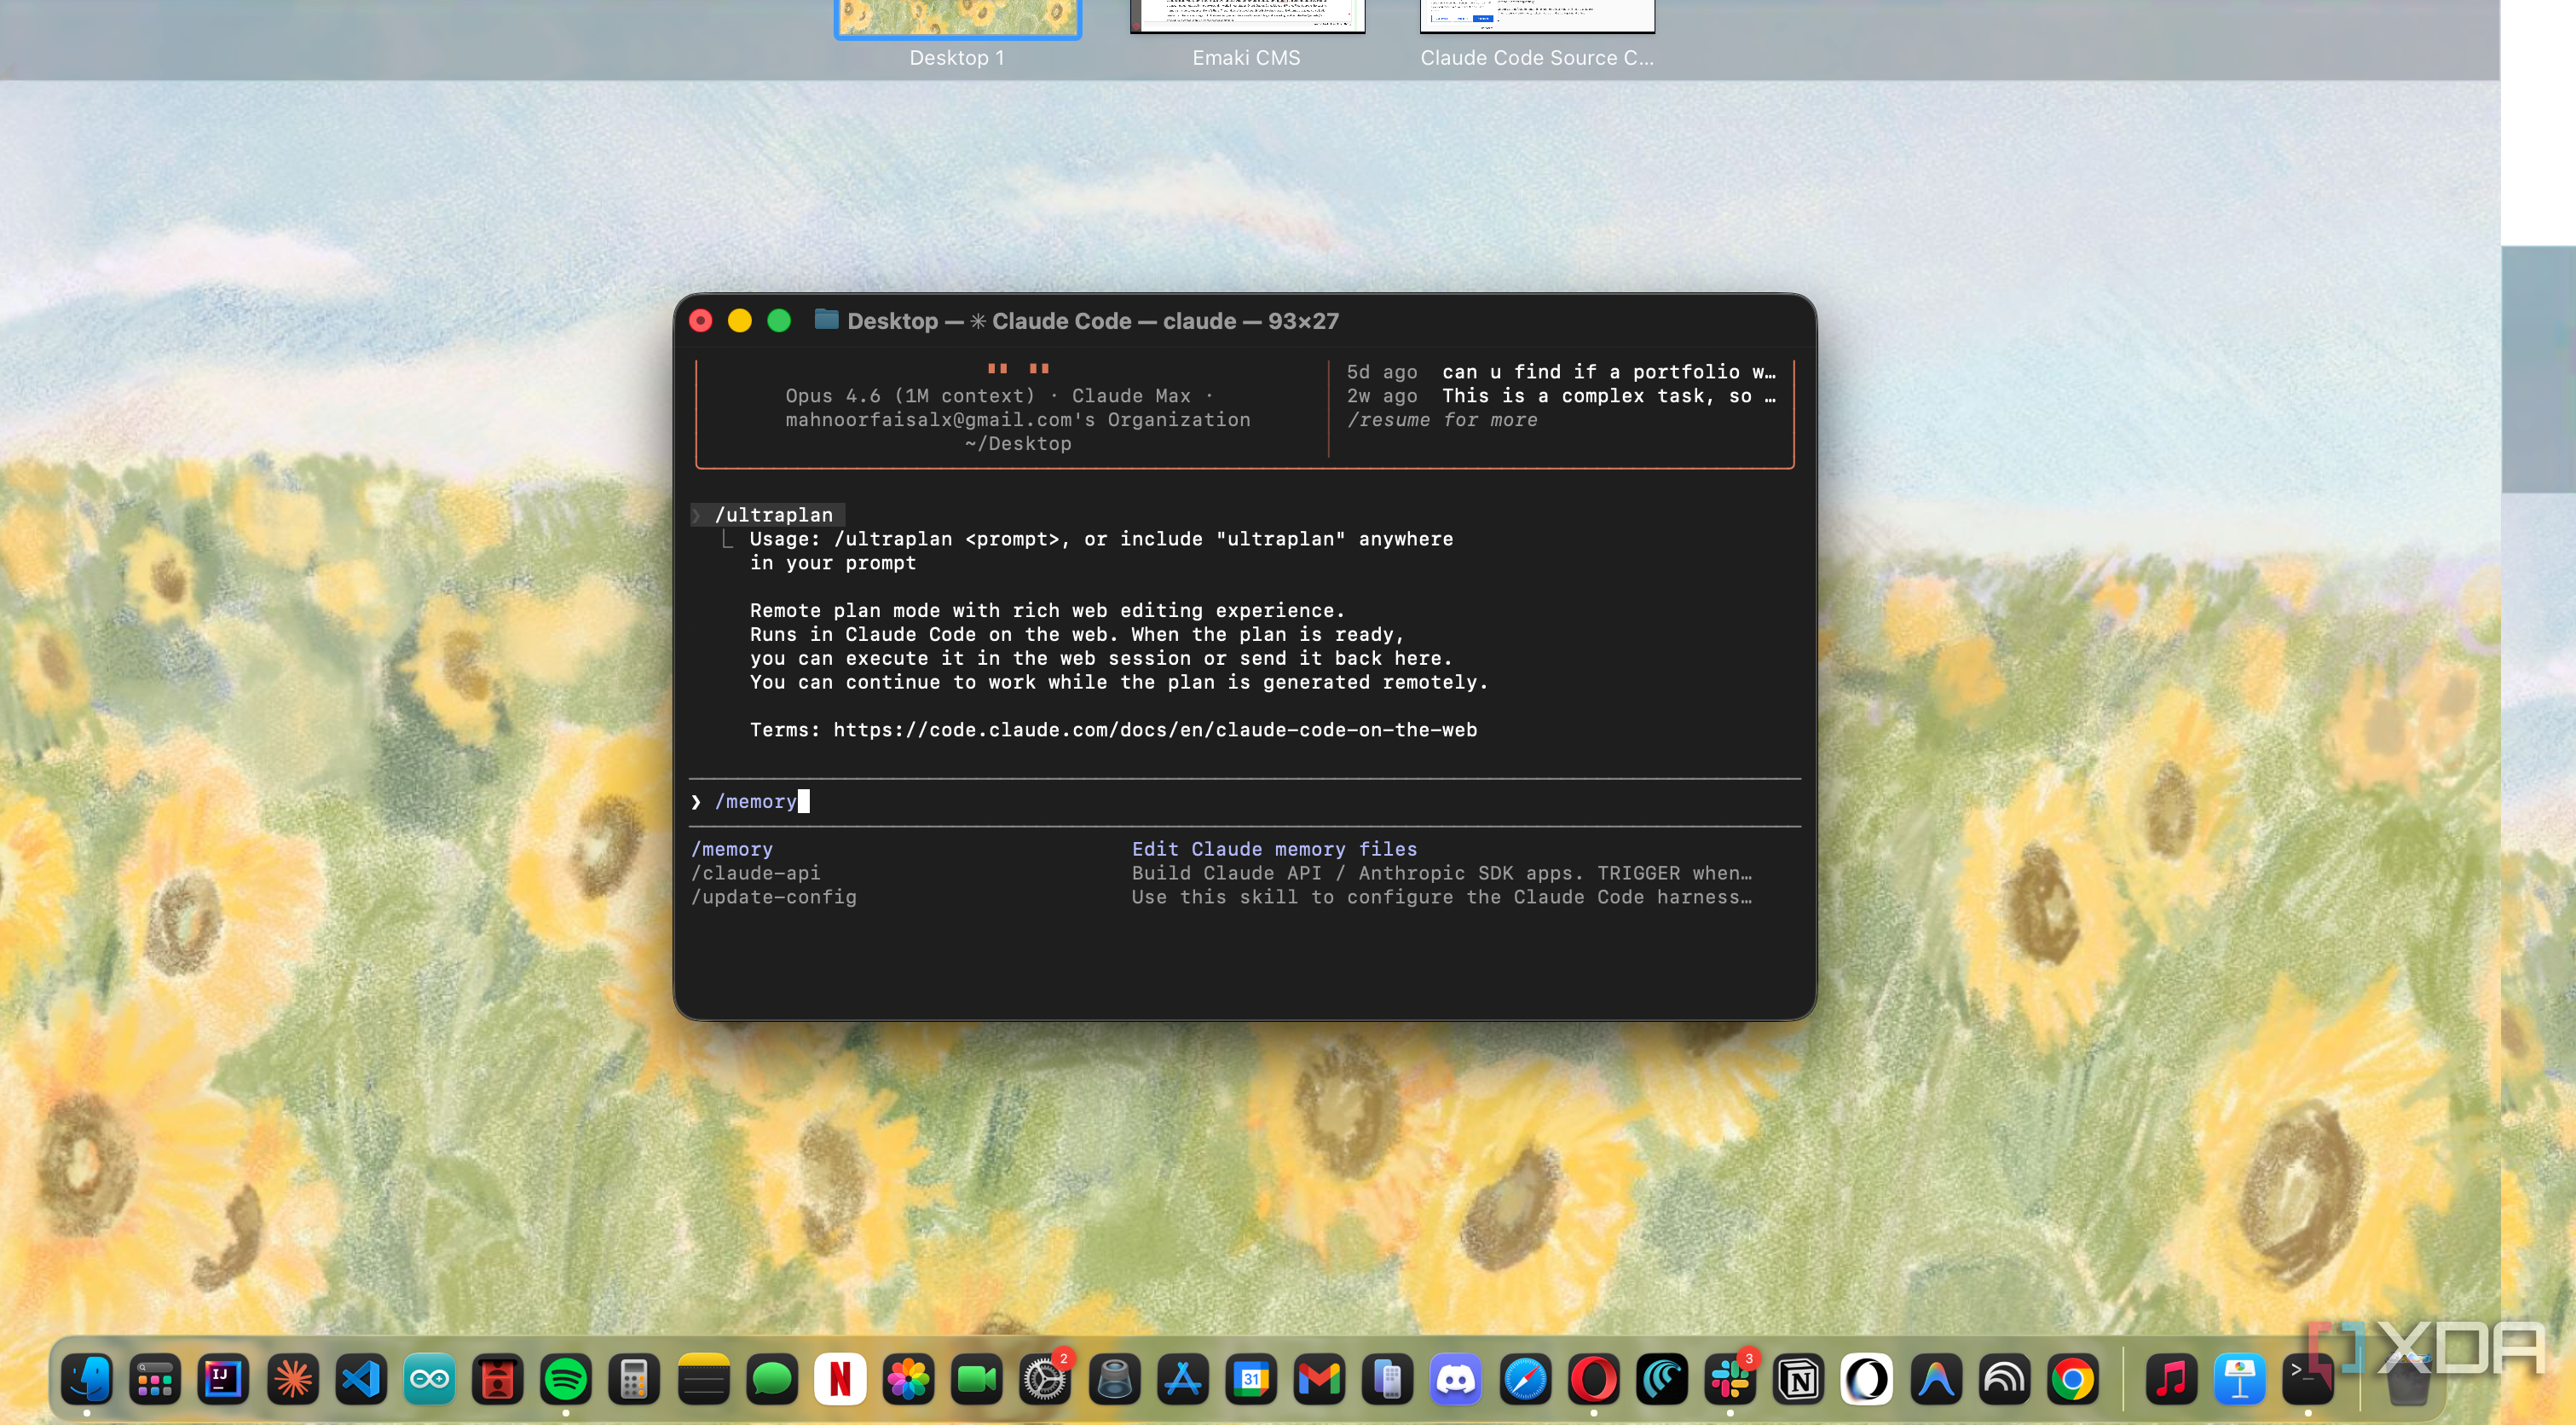Switch to the Desktop 1 space thumbnail

(x=957, y=18)
